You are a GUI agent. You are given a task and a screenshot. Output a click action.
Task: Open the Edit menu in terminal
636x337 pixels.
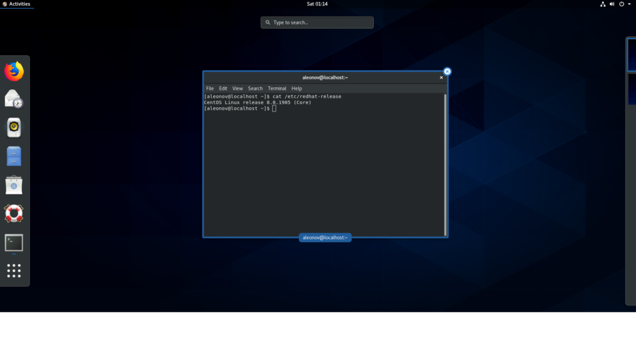[223, 89]
